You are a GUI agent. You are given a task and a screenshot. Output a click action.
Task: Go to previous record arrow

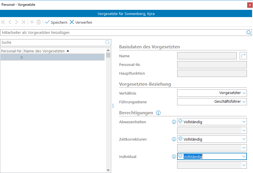(10, 22)
